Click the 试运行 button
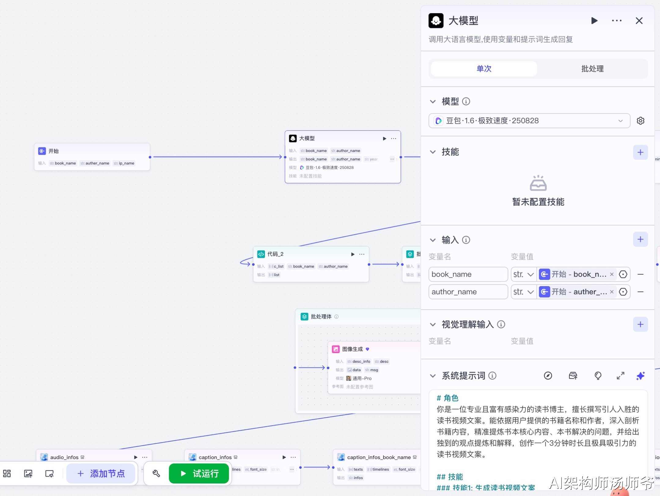660x496 pixels. click(199, 473)
